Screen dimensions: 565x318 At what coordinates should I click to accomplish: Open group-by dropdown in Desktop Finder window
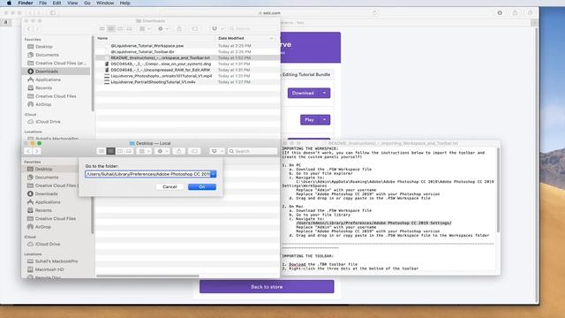point(144,151)
